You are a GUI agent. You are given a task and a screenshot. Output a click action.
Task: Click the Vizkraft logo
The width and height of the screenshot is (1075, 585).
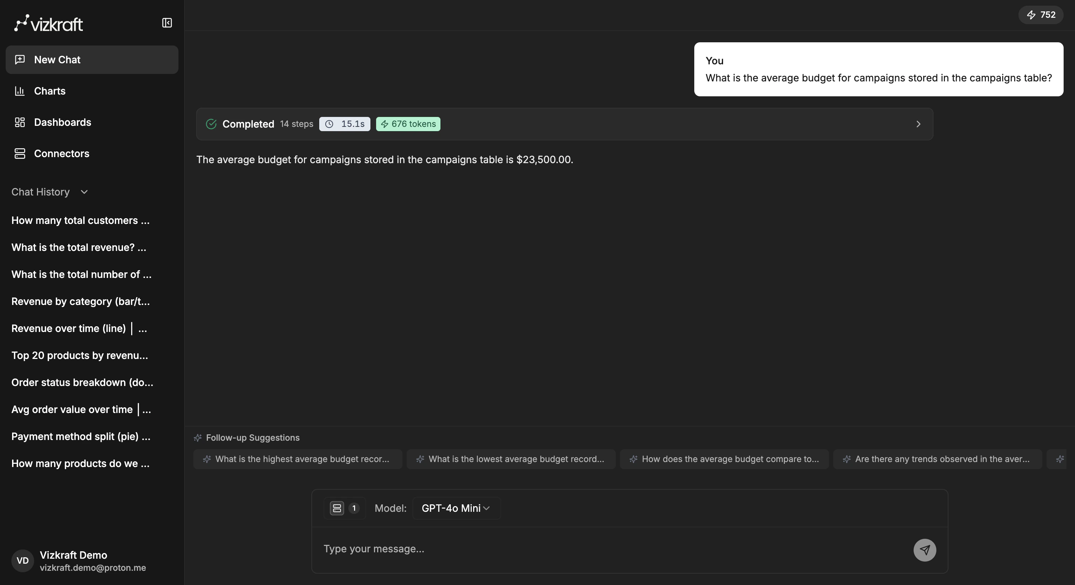click(48, 23)
